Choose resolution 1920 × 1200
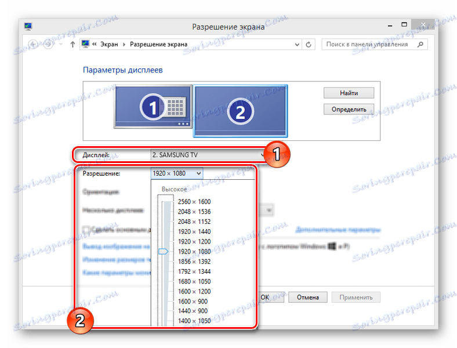The image size is (457, 348). (194, 241)
